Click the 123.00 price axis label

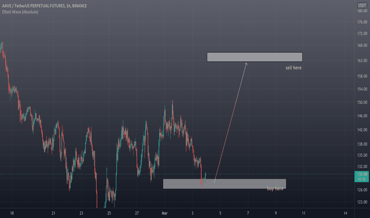[x=362, y=202]
